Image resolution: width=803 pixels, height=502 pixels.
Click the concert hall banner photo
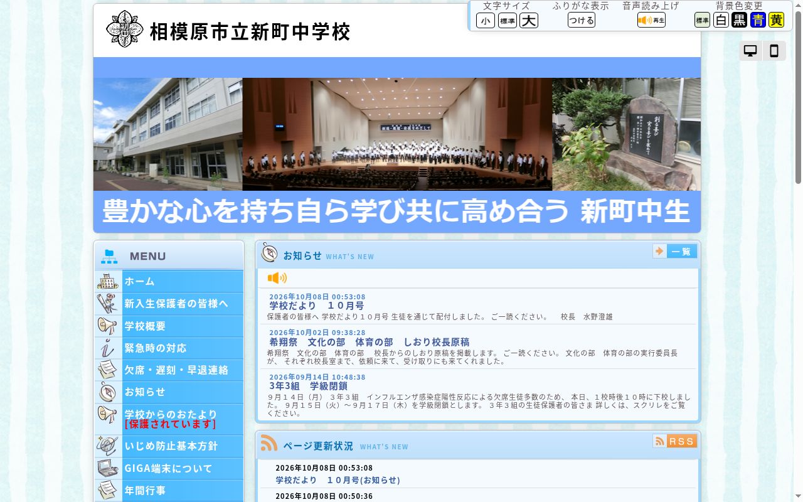tap(397, 134)
